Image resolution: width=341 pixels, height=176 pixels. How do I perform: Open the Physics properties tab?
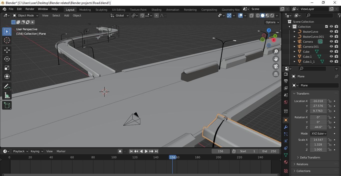point(286,141)
